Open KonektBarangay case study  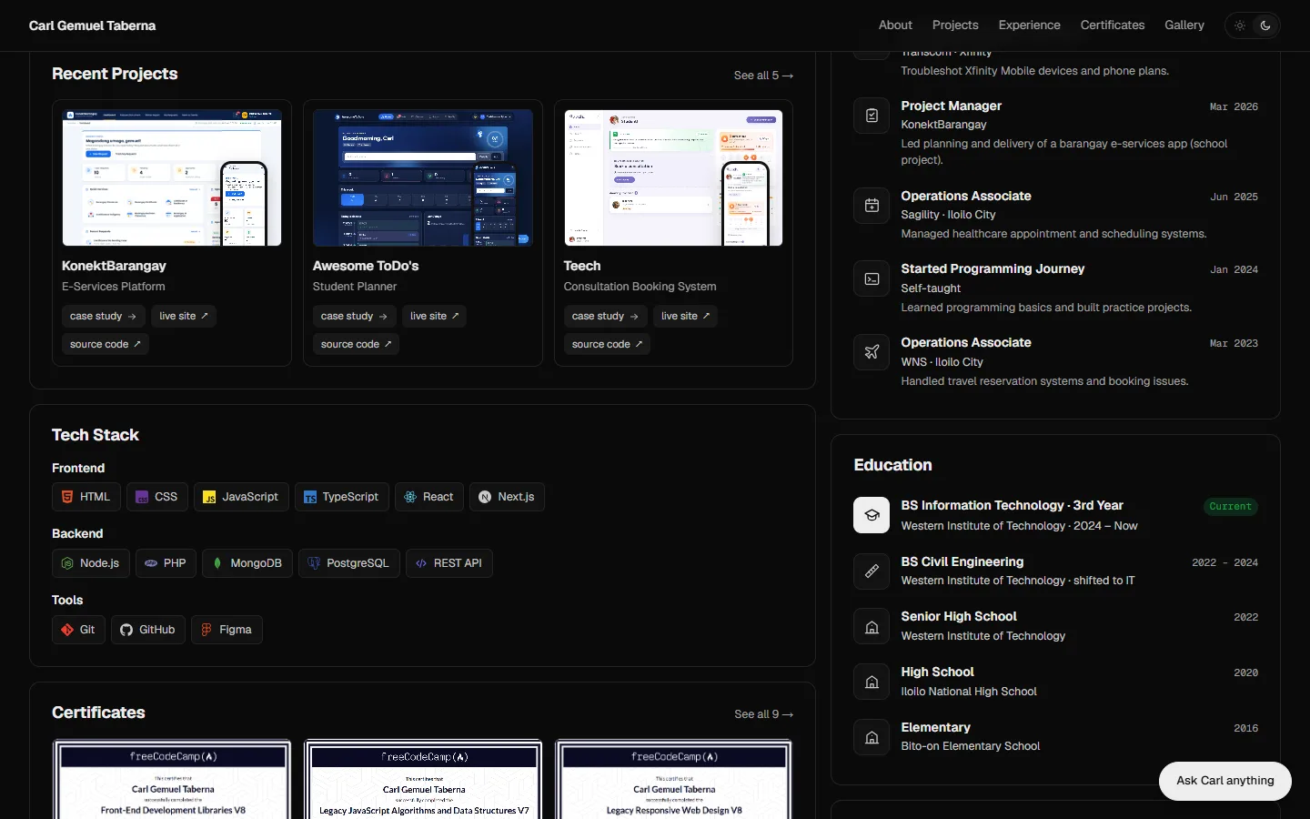[103, 316]
